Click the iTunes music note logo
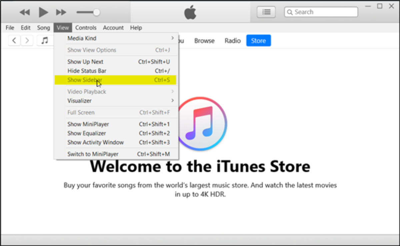 [x=201, y=124]
